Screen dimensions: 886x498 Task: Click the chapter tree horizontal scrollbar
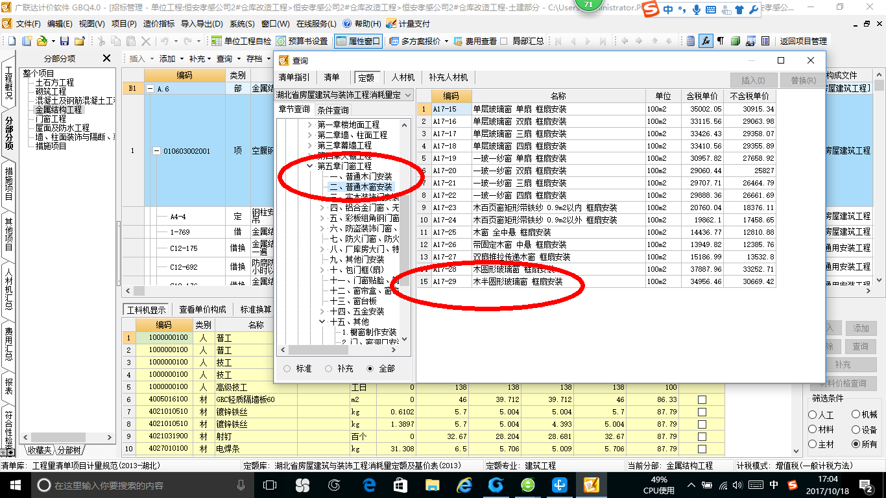pos(339,350)
